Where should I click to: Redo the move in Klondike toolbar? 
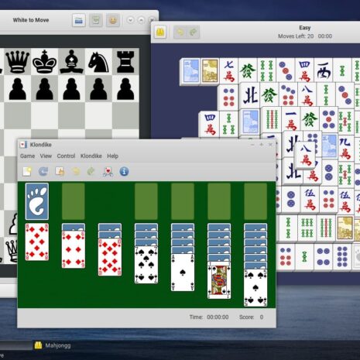91,171
